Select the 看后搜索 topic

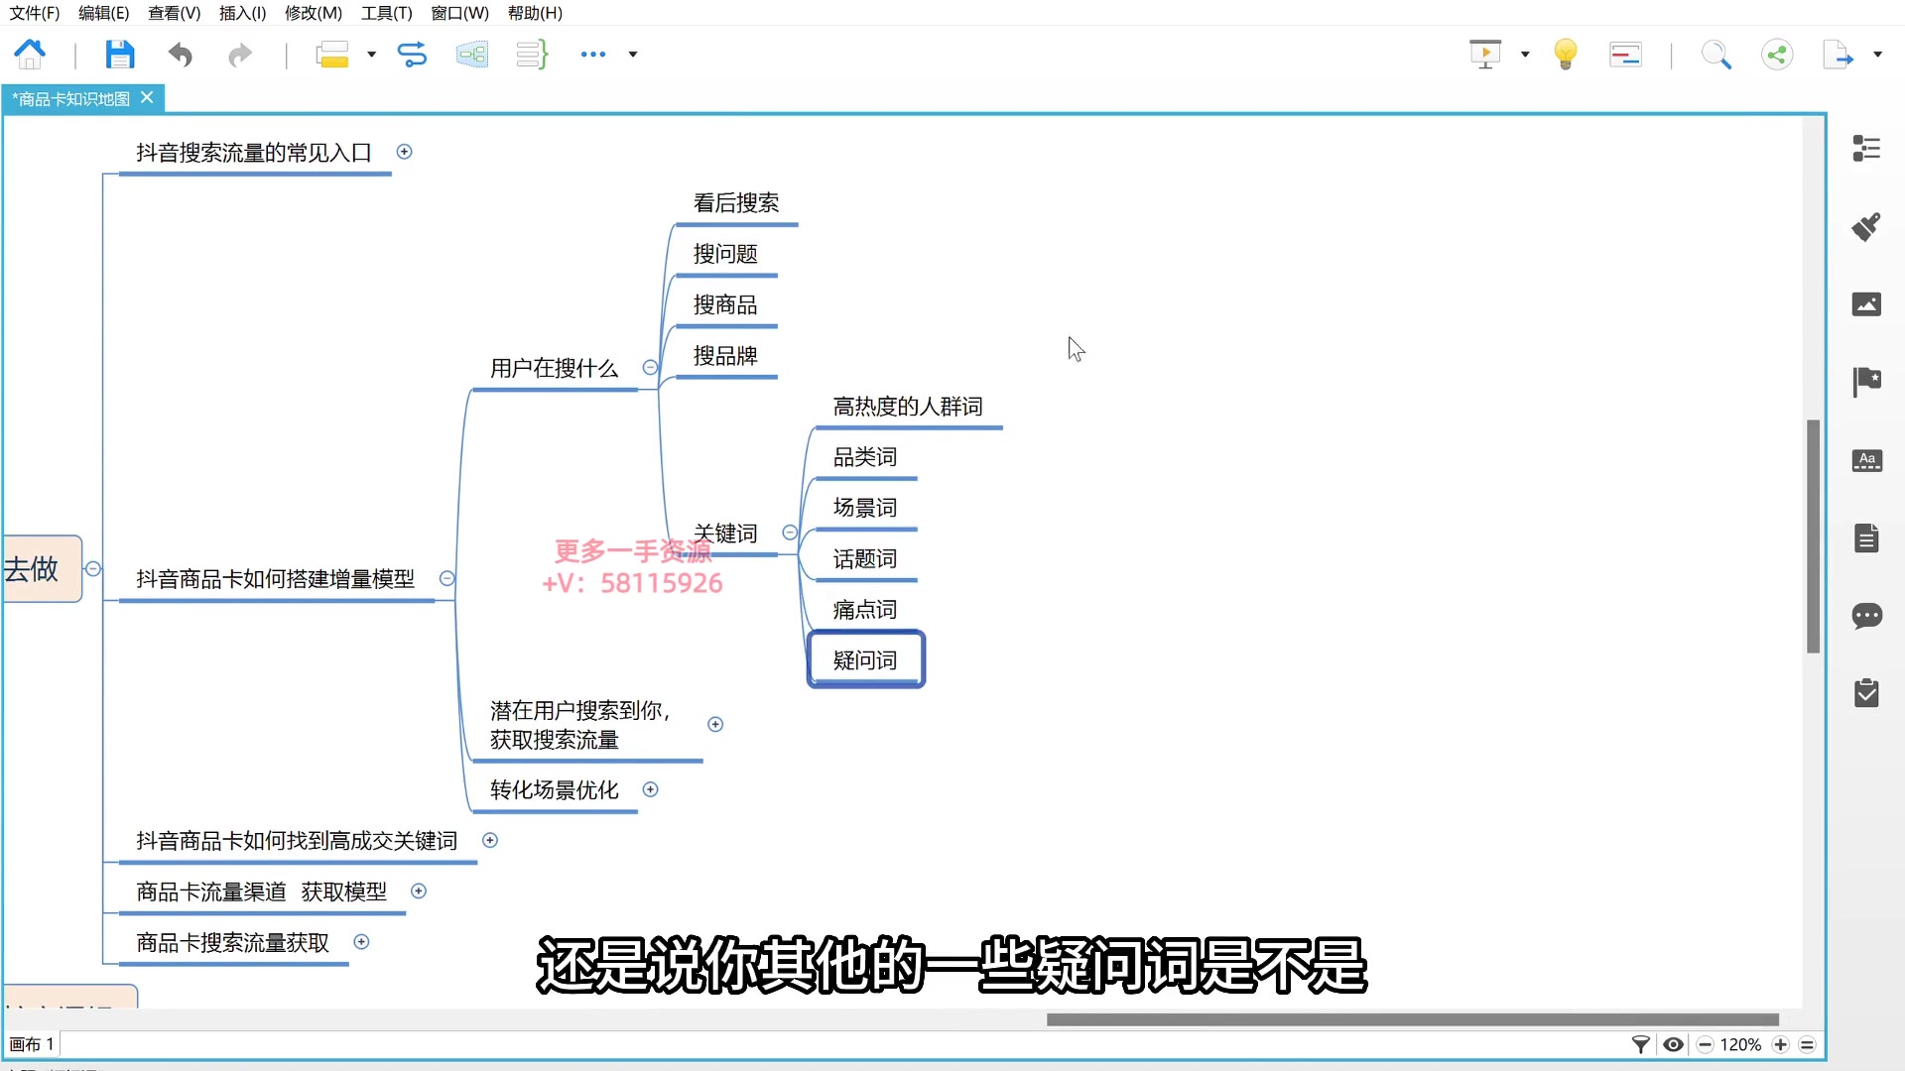coord(736,203)
